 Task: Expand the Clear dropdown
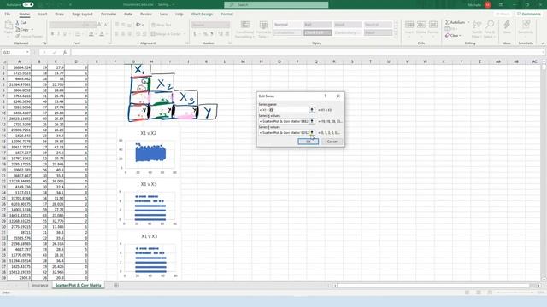coord(460,36)
